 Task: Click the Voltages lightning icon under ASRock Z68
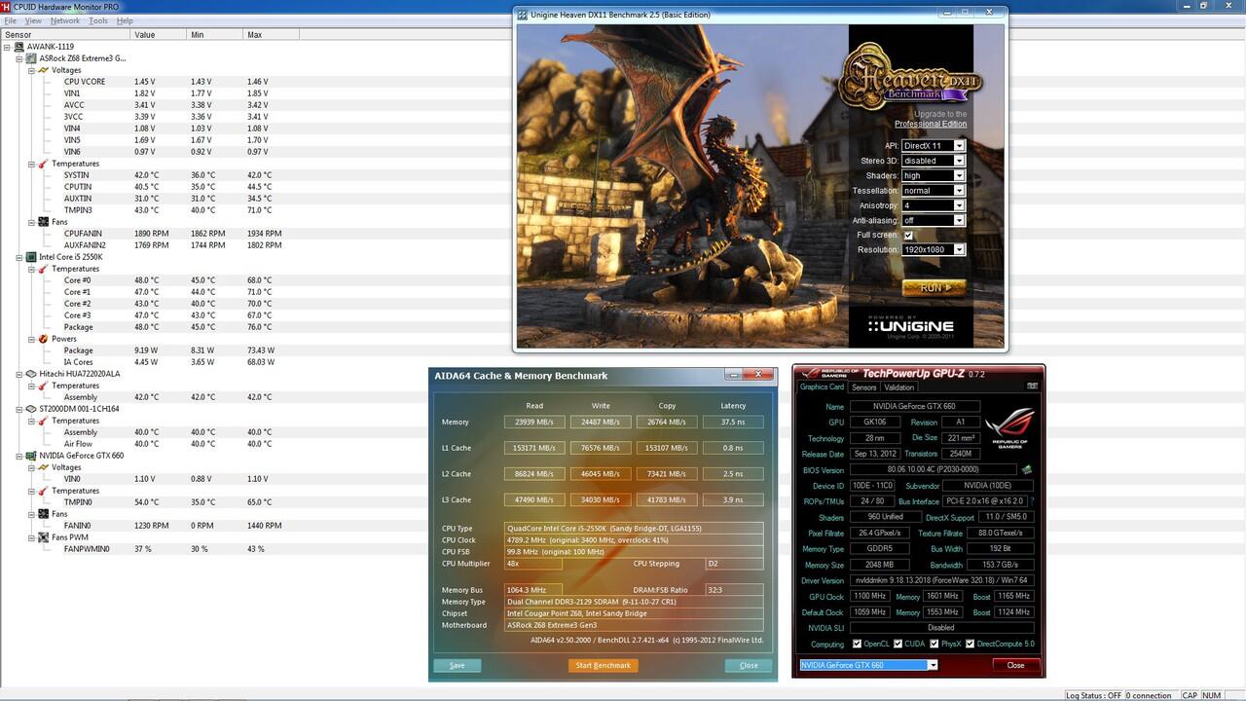(x=43, y=70)
